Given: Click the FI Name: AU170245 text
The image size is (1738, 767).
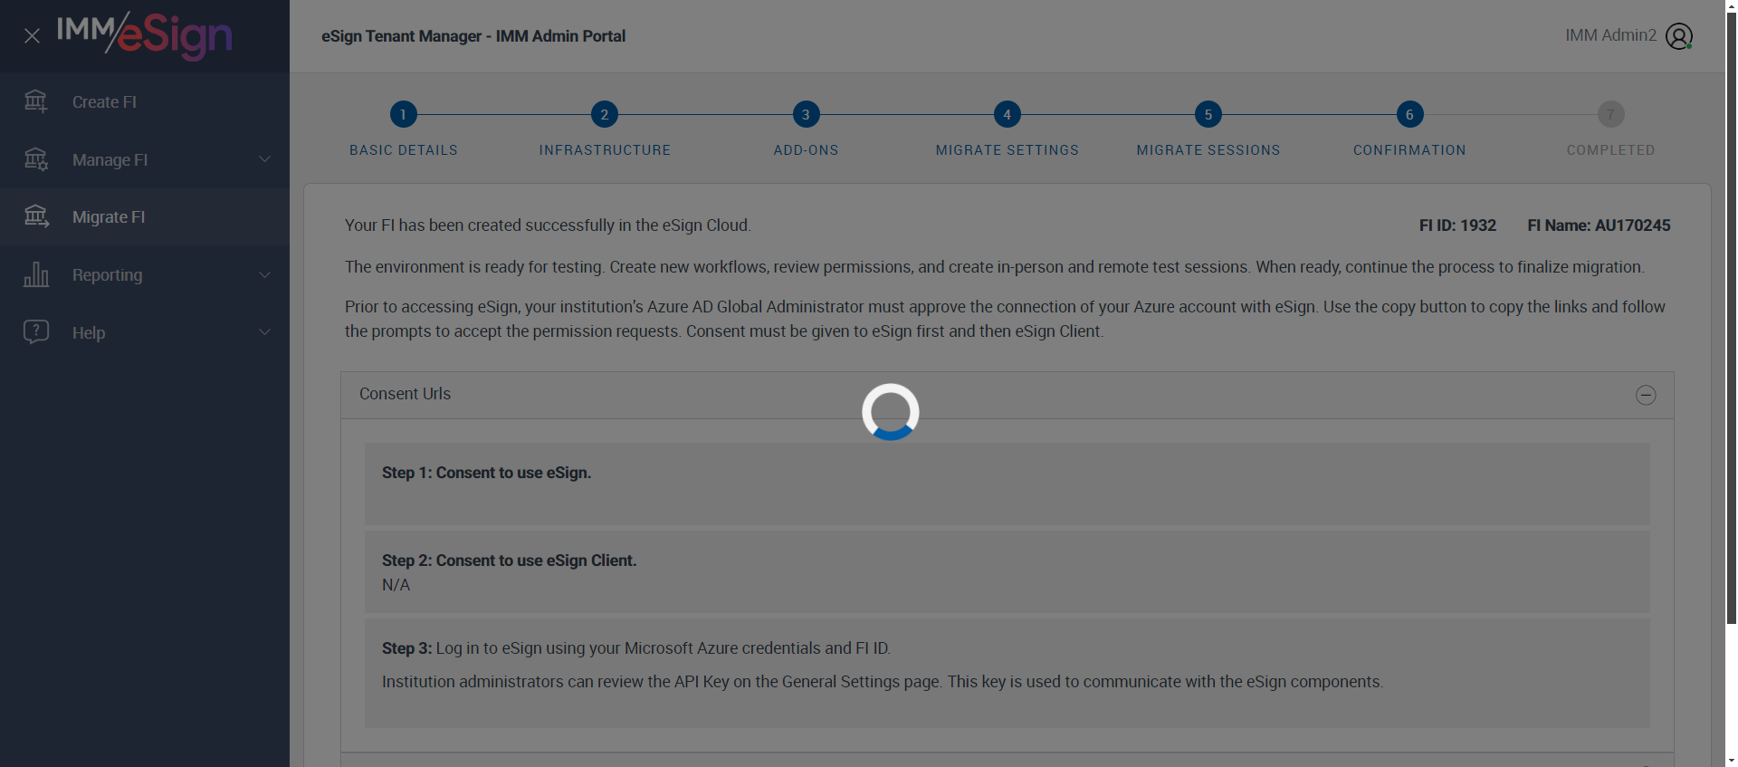Looking at the screenshot, I should pos(1599,225).
